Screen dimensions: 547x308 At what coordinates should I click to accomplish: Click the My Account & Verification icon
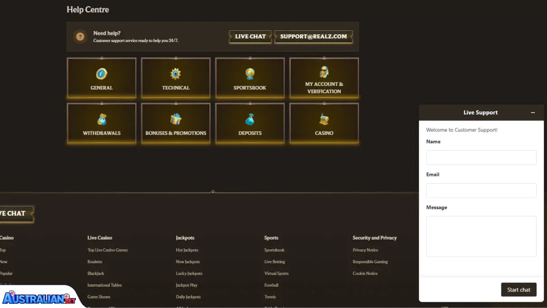(324, 72)
